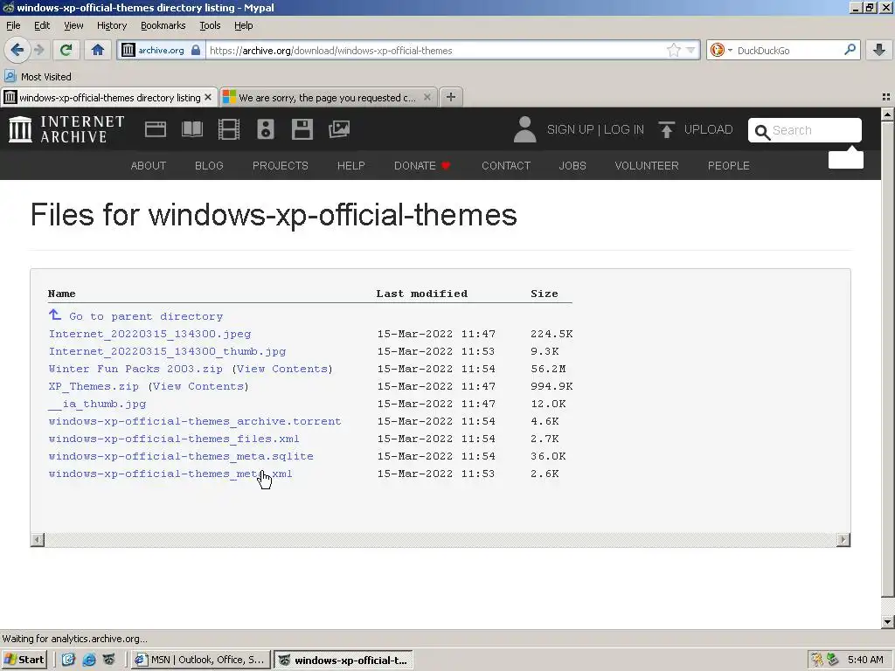Close the windows-xp-official-themes directory listing tab
The image size is (895, 671).
pyautogui.click(x=208, y=98)
